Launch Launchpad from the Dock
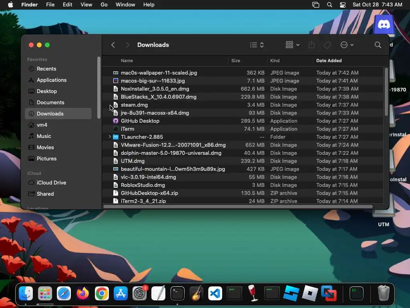 [45, 293]
